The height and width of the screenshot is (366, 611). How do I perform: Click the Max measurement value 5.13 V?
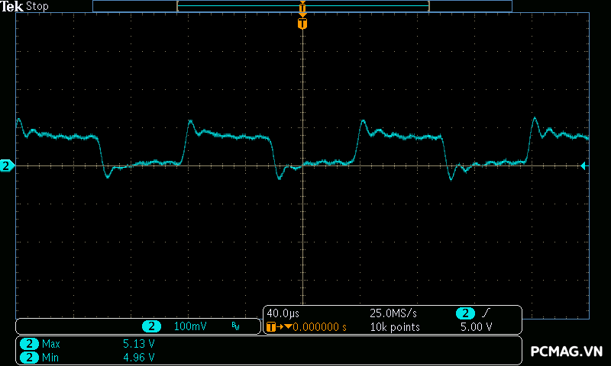pos(138,344)
